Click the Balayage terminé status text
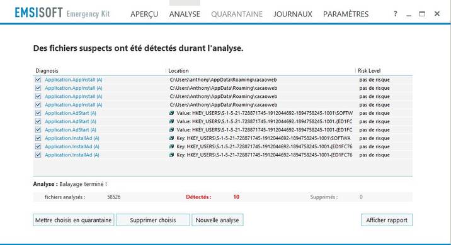 (x=83, y=184)
